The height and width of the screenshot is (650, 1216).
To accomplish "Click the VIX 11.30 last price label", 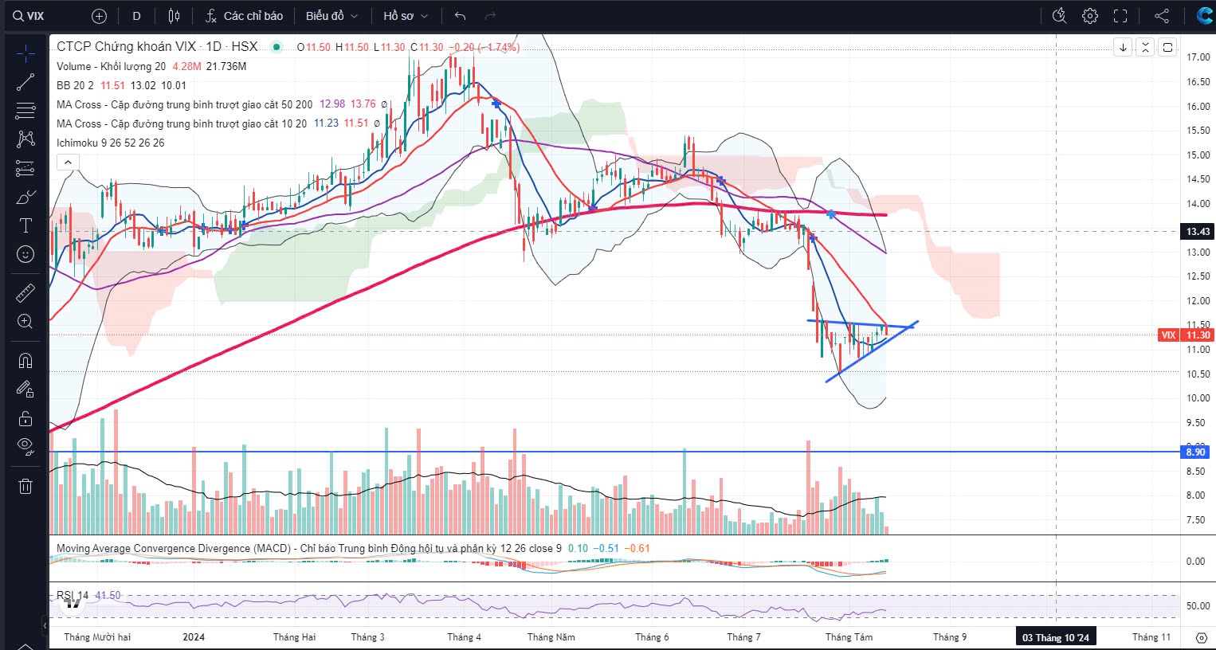I will [1186, 335].
